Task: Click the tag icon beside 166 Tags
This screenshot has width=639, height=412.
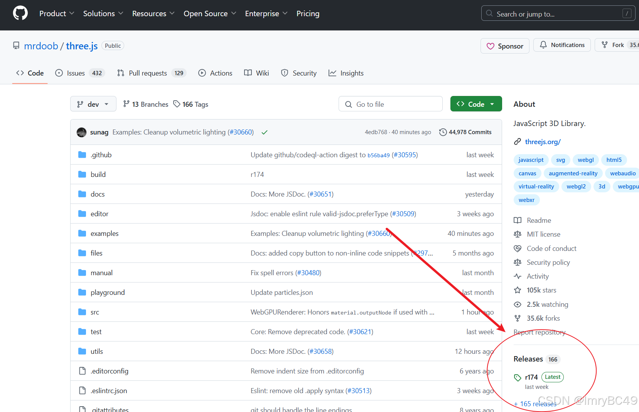Action: 177,104
